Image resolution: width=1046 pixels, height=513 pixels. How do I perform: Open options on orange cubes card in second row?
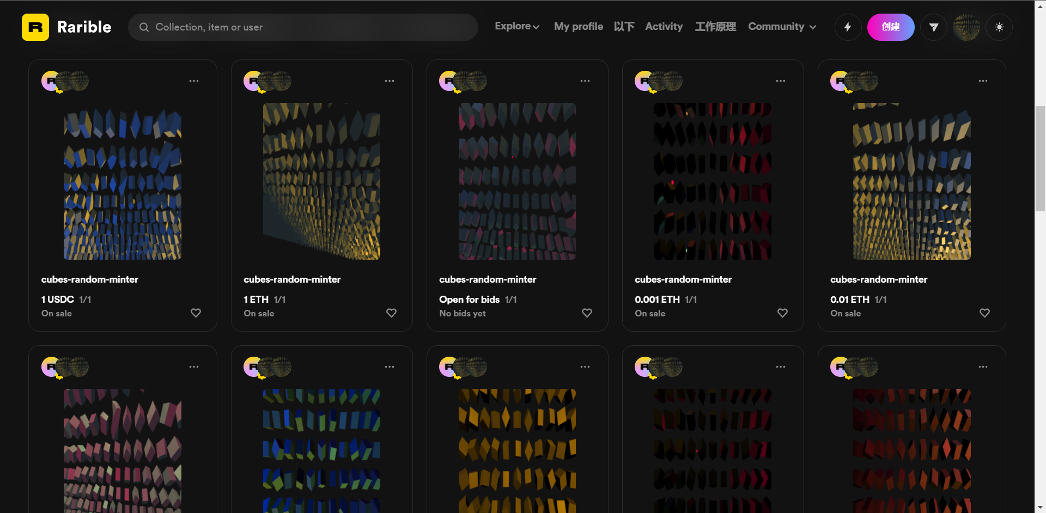click(585, 367)
